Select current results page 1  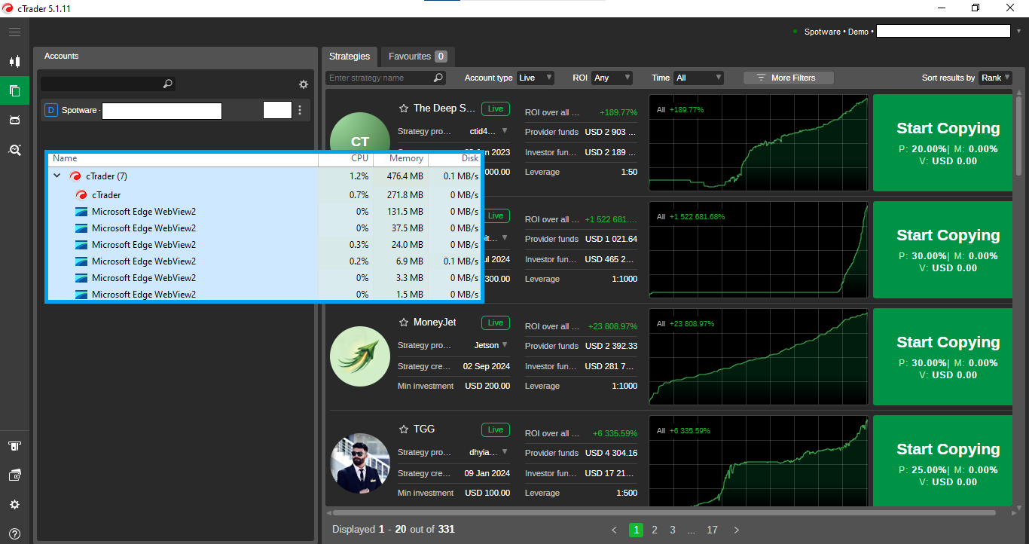637,530
